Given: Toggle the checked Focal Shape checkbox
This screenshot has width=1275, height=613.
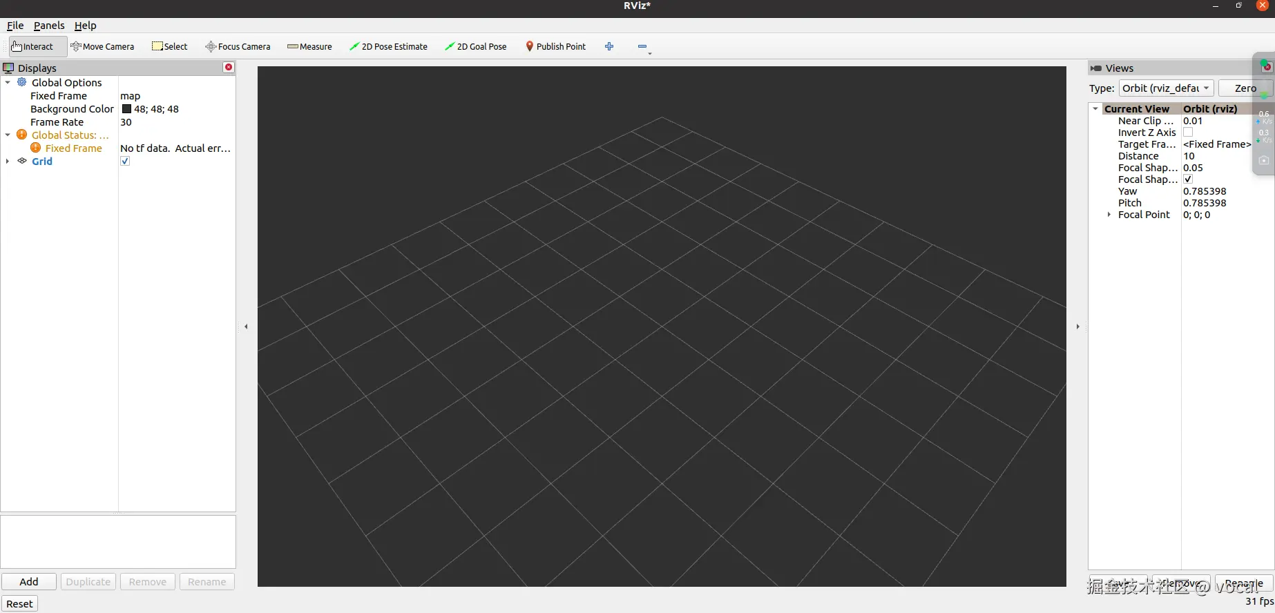Looking at the screenshot, I should 1188,179.
